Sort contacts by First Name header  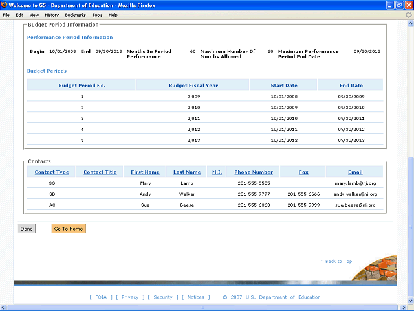[x=145, y=172]
